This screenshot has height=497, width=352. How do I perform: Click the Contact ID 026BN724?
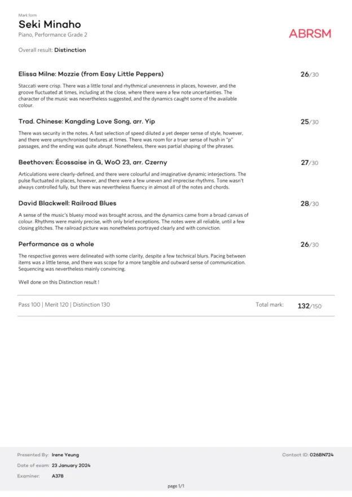point(322,455)
